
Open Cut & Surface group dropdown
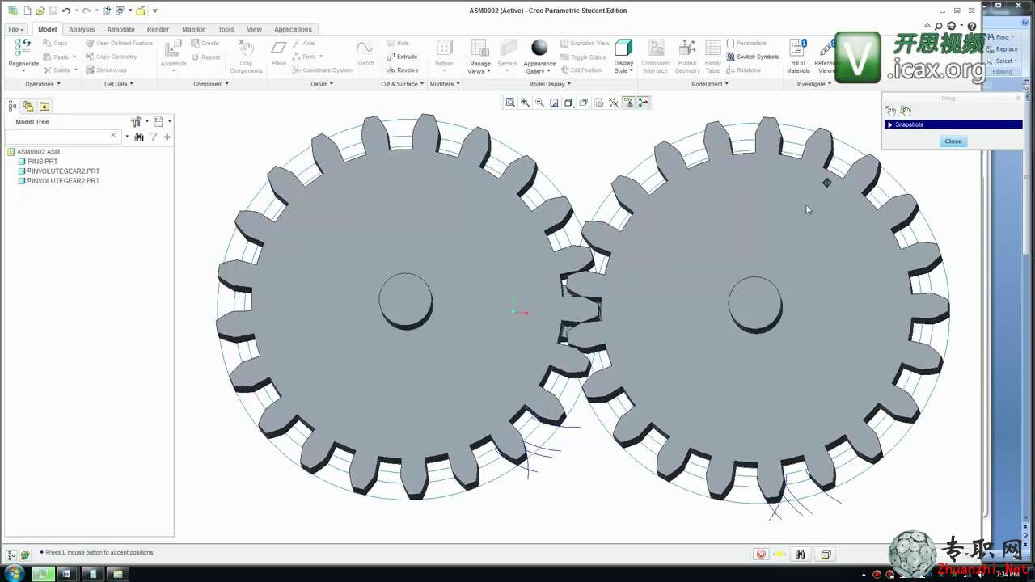pyautogui.click(x=402, y=84)
